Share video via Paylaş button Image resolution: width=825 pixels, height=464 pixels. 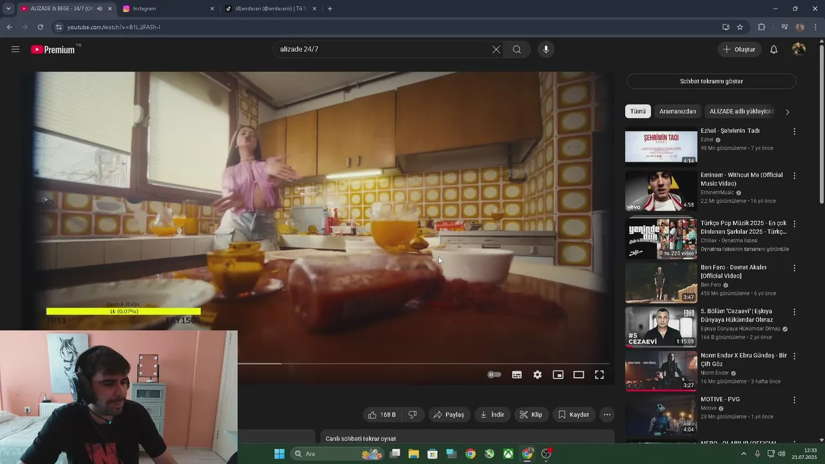(449, 414)
